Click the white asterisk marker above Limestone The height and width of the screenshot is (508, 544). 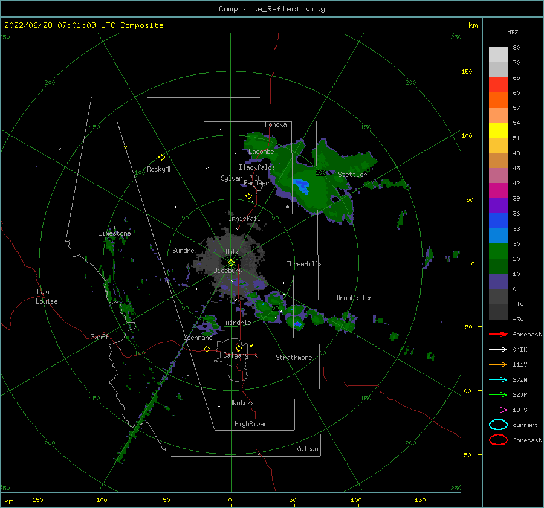tap(114, 228)
